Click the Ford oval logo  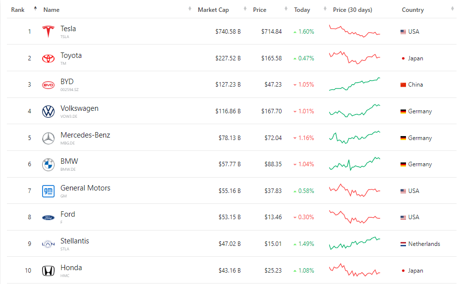48,218
